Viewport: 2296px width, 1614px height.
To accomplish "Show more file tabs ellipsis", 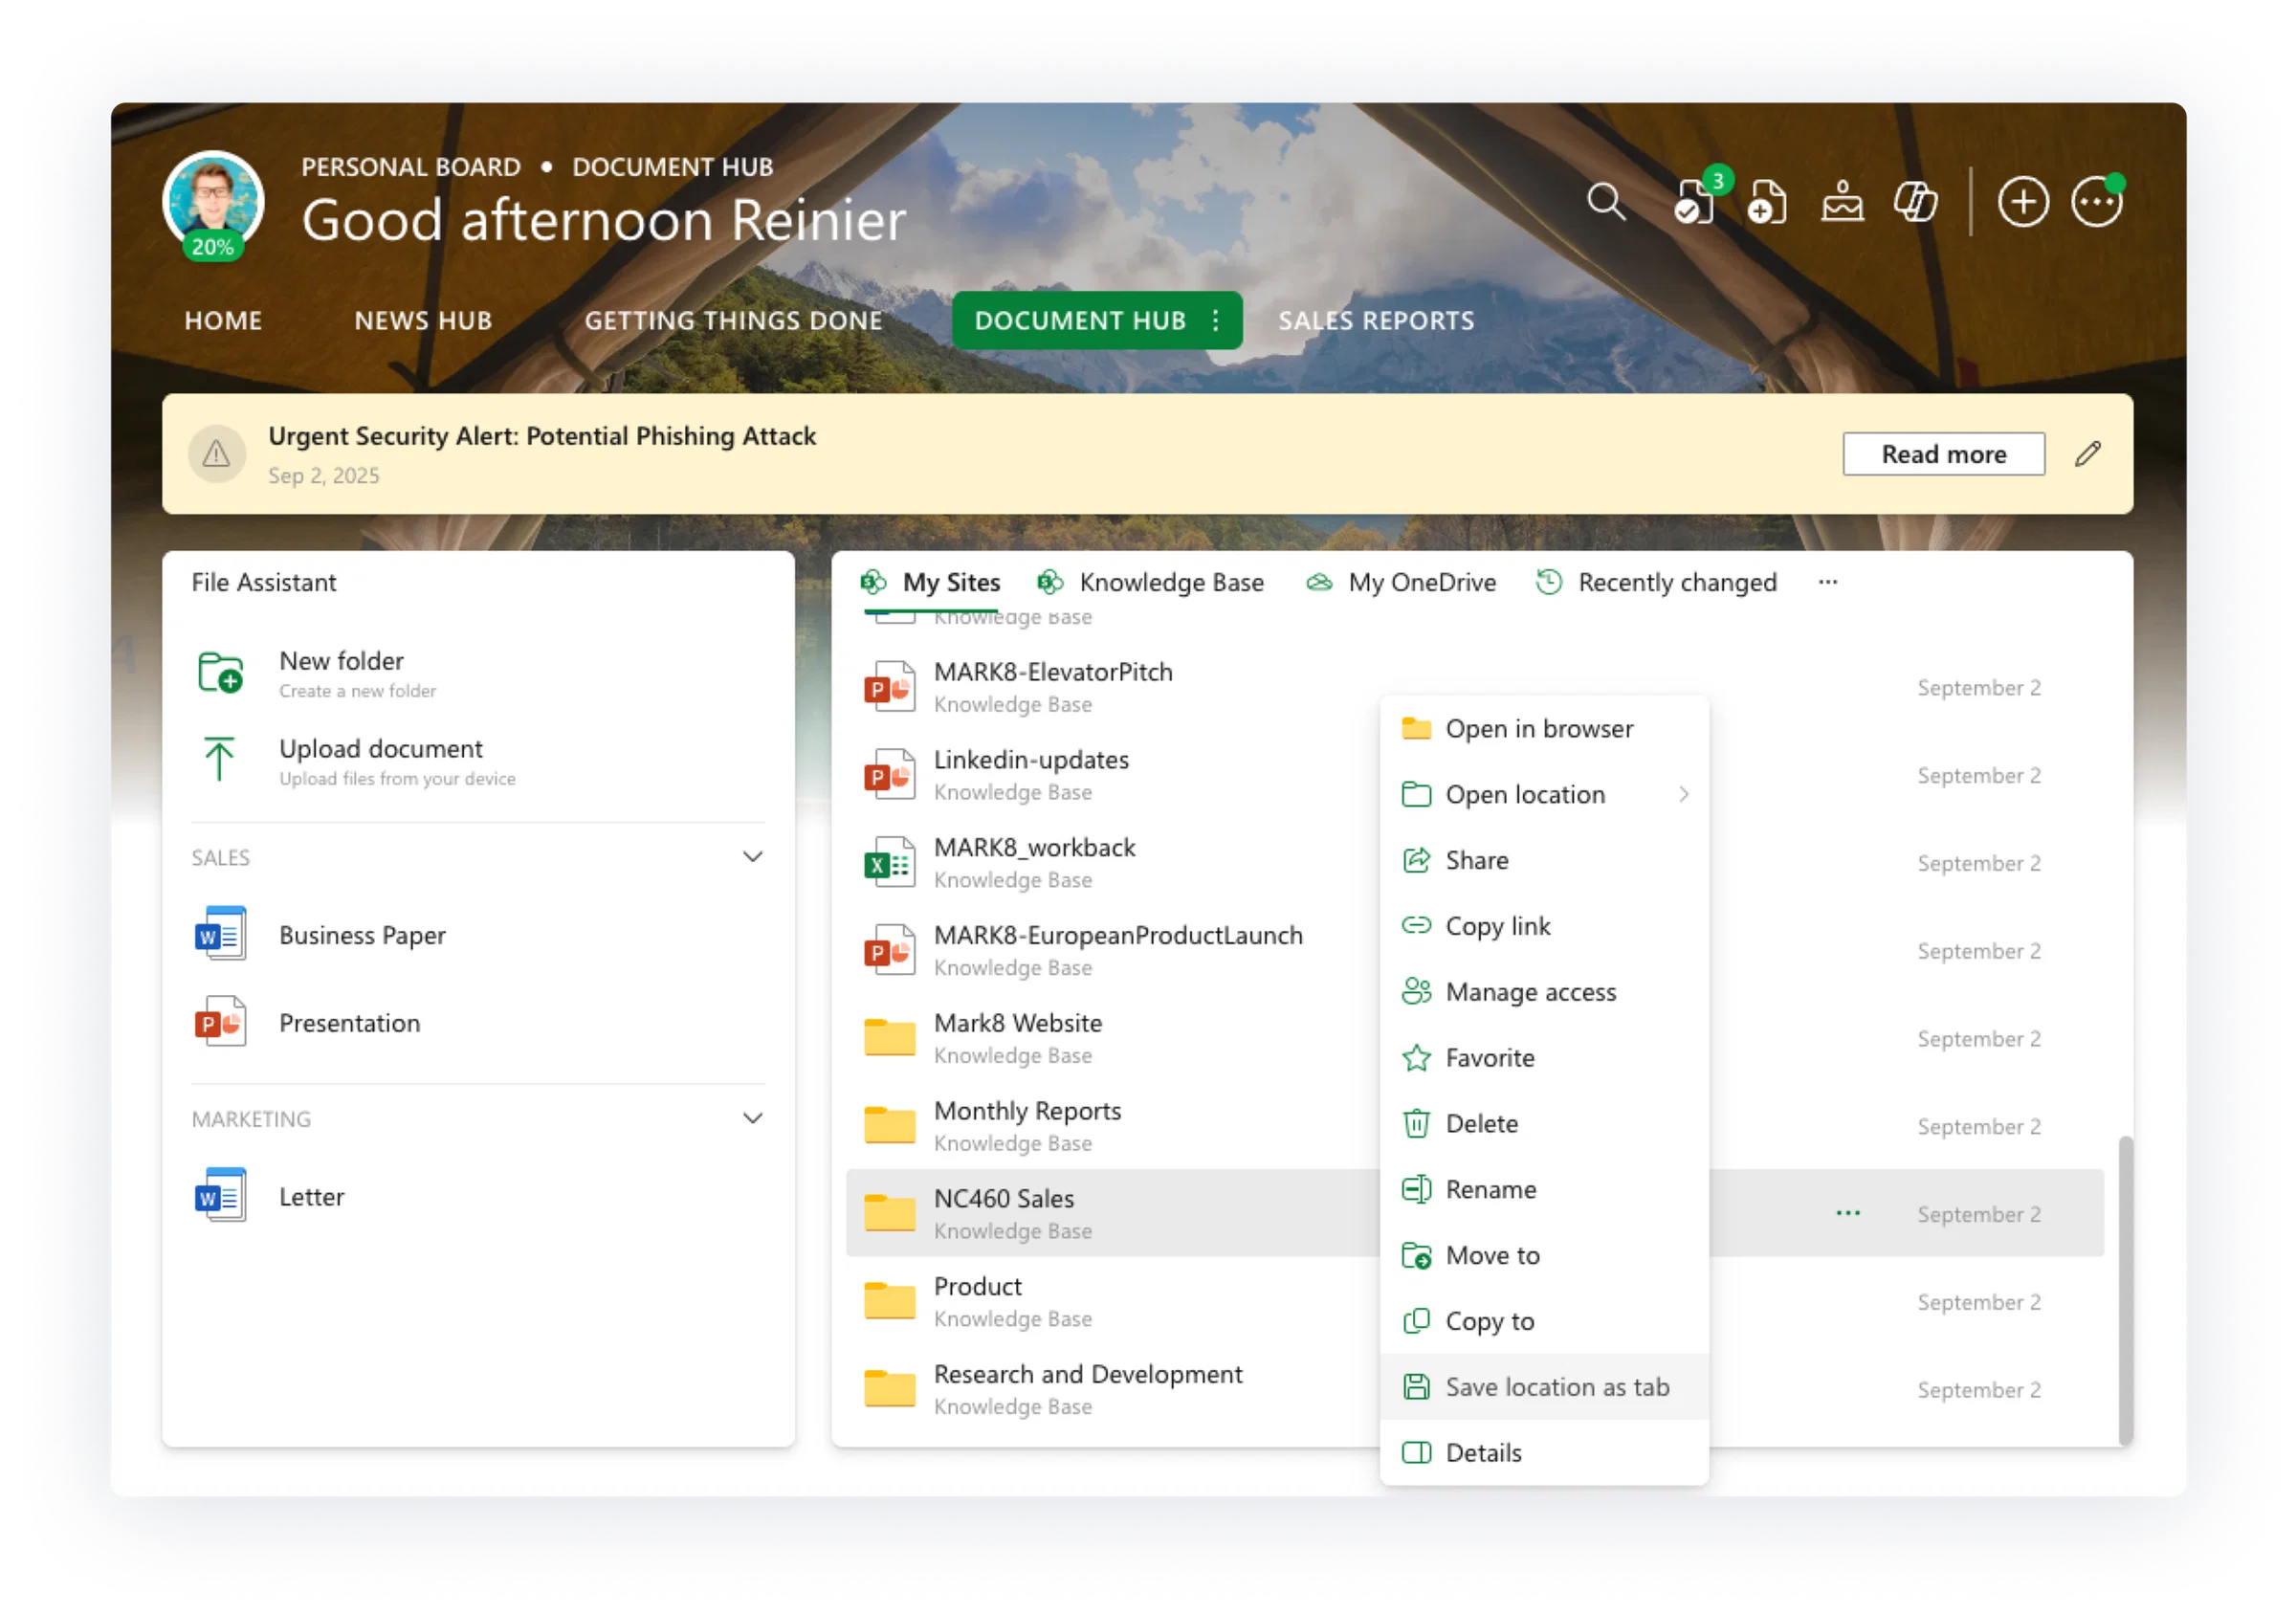I will pos(1828,582).
